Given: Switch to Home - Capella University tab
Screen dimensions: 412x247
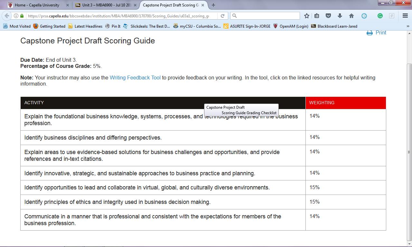Looking at the screenshot, I should coord(37,5).
